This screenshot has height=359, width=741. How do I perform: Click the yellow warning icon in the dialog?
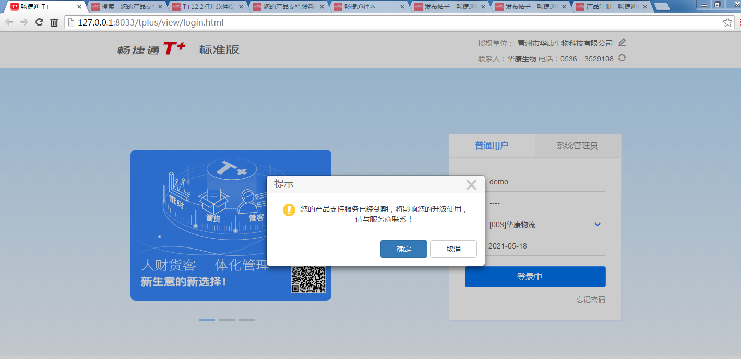tap(289, 210)
